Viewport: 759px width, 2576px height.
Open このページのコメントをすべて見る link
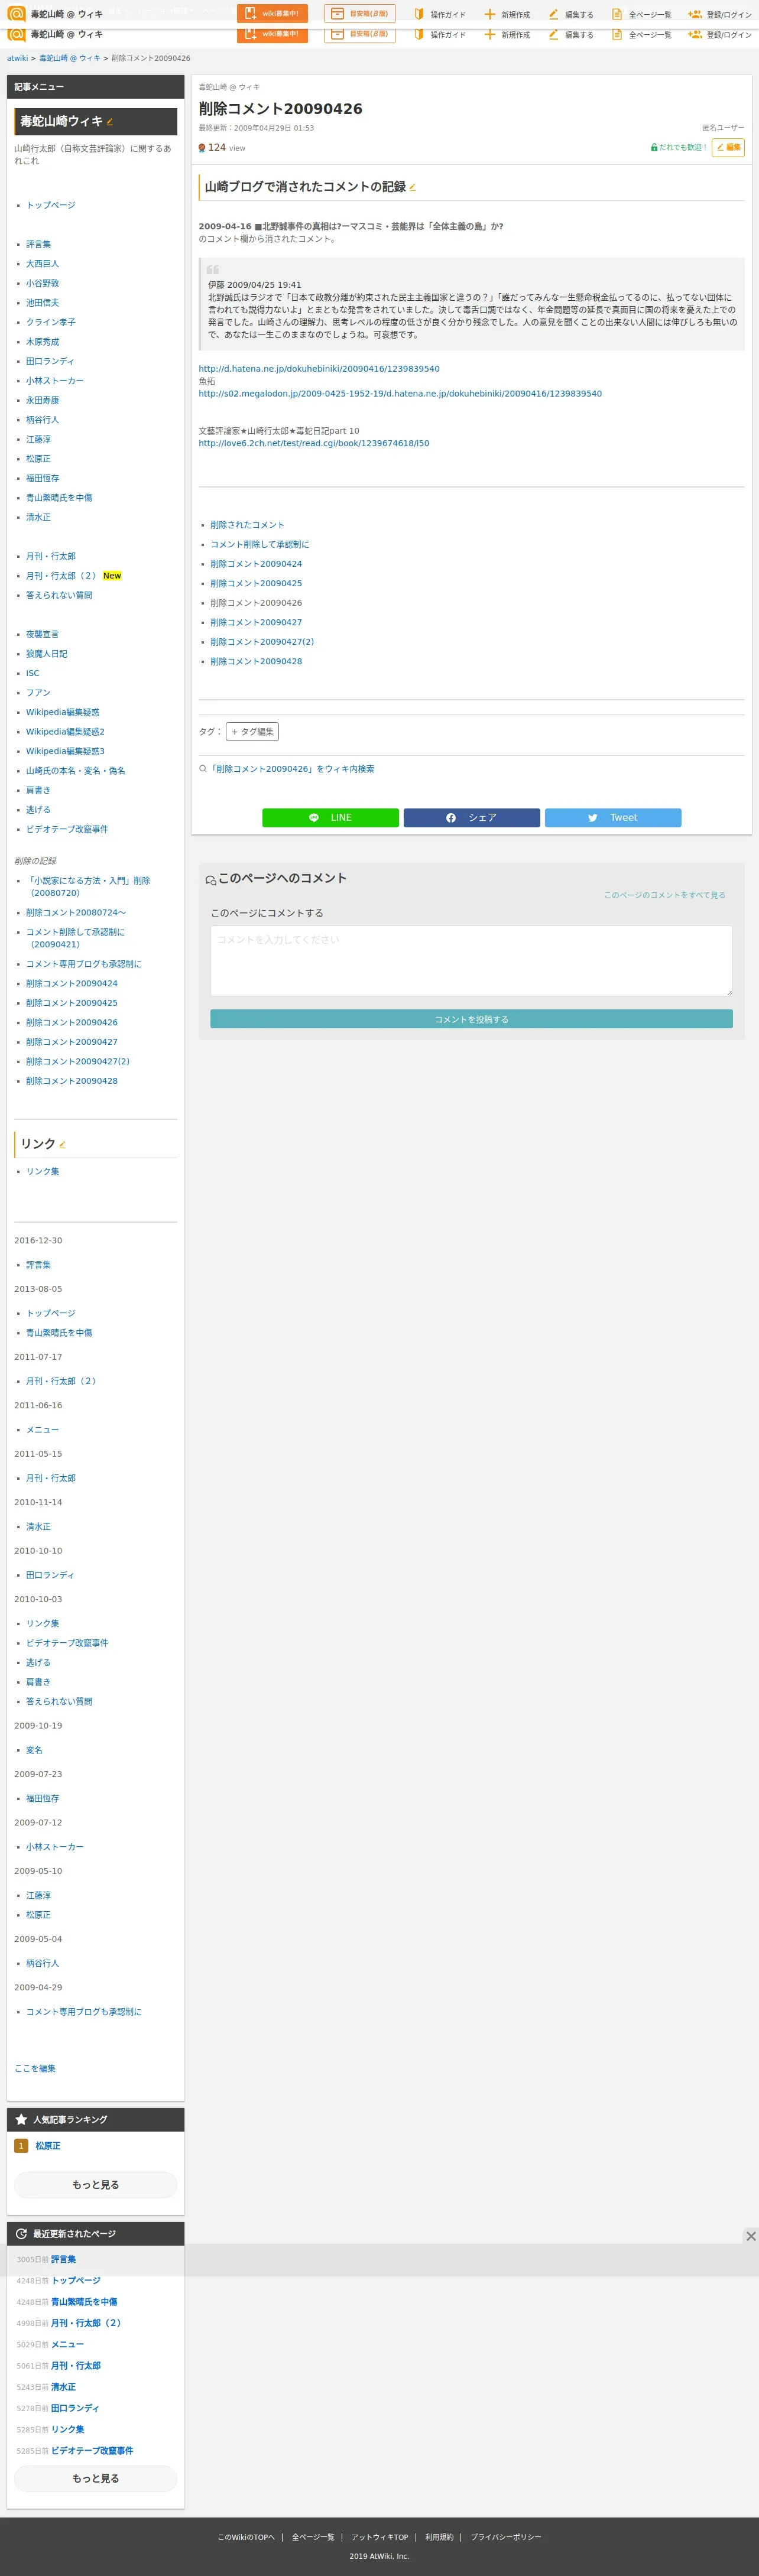coord(665,895)
